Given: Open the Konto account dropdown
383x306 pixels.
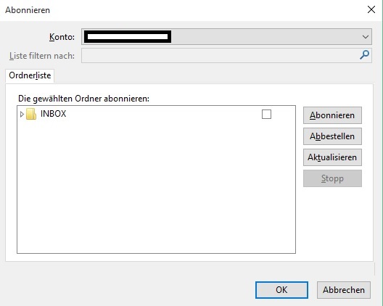Looking at the screenshot, I should click(x=226, y=37).
